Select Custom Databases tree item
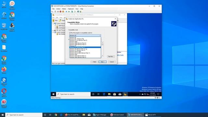The height and width of the screenshot is (117, 208). (60, 32)
